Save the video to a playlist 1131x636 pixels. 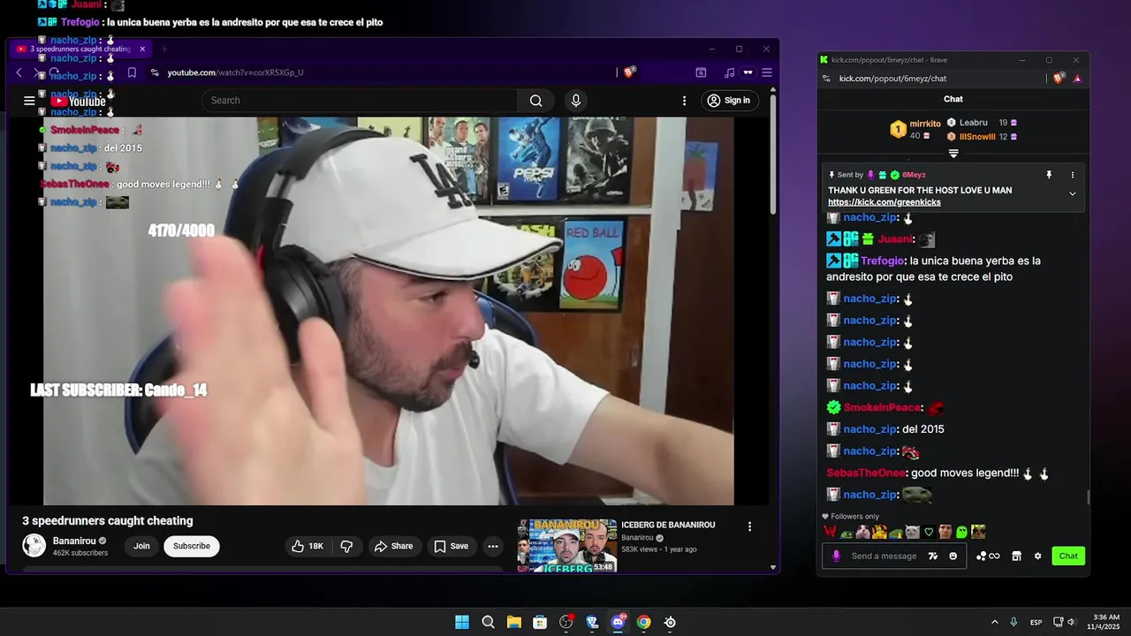point(452,546)
